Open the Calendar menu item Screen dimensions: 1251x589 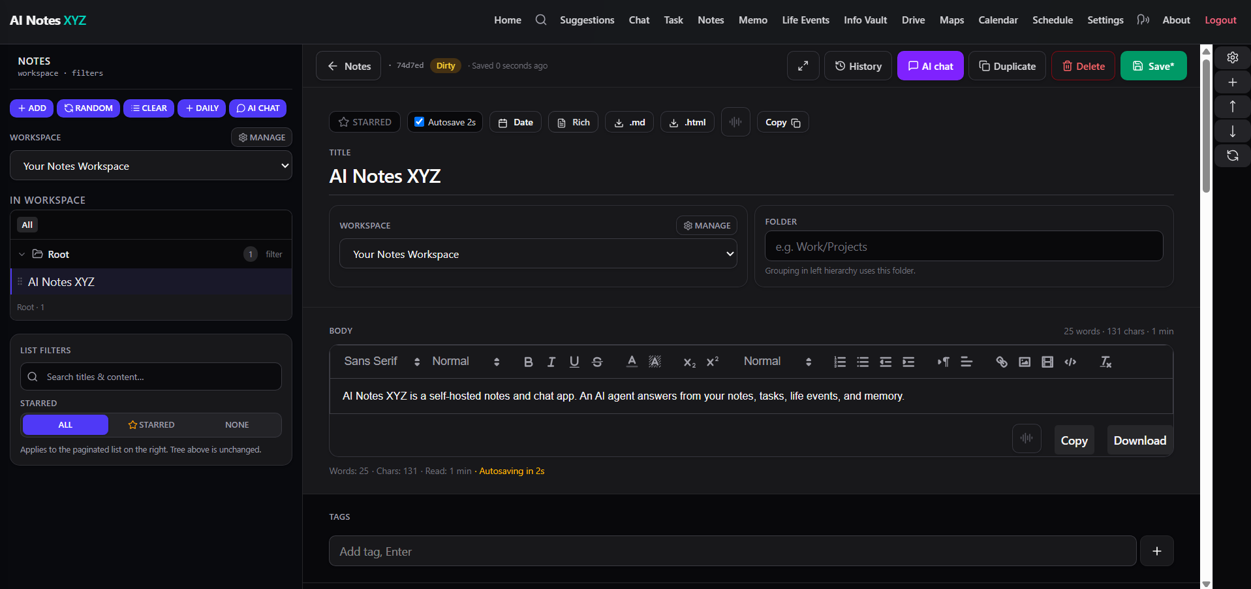tap(998, 20)
